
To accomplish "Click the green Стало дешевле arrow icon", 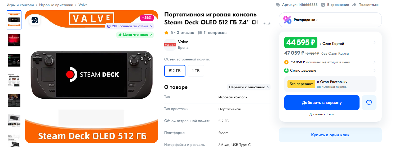I will tap(286, 71).
